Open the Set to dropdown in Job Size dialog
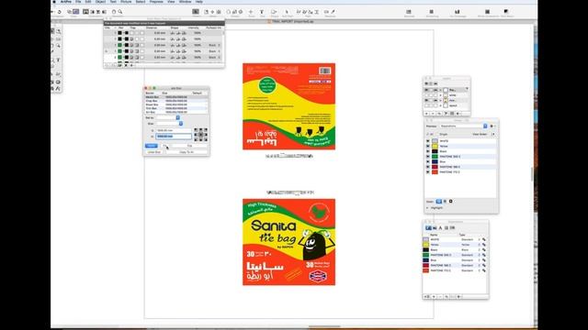This screenshot has height=330, width=588. point(167,118)
